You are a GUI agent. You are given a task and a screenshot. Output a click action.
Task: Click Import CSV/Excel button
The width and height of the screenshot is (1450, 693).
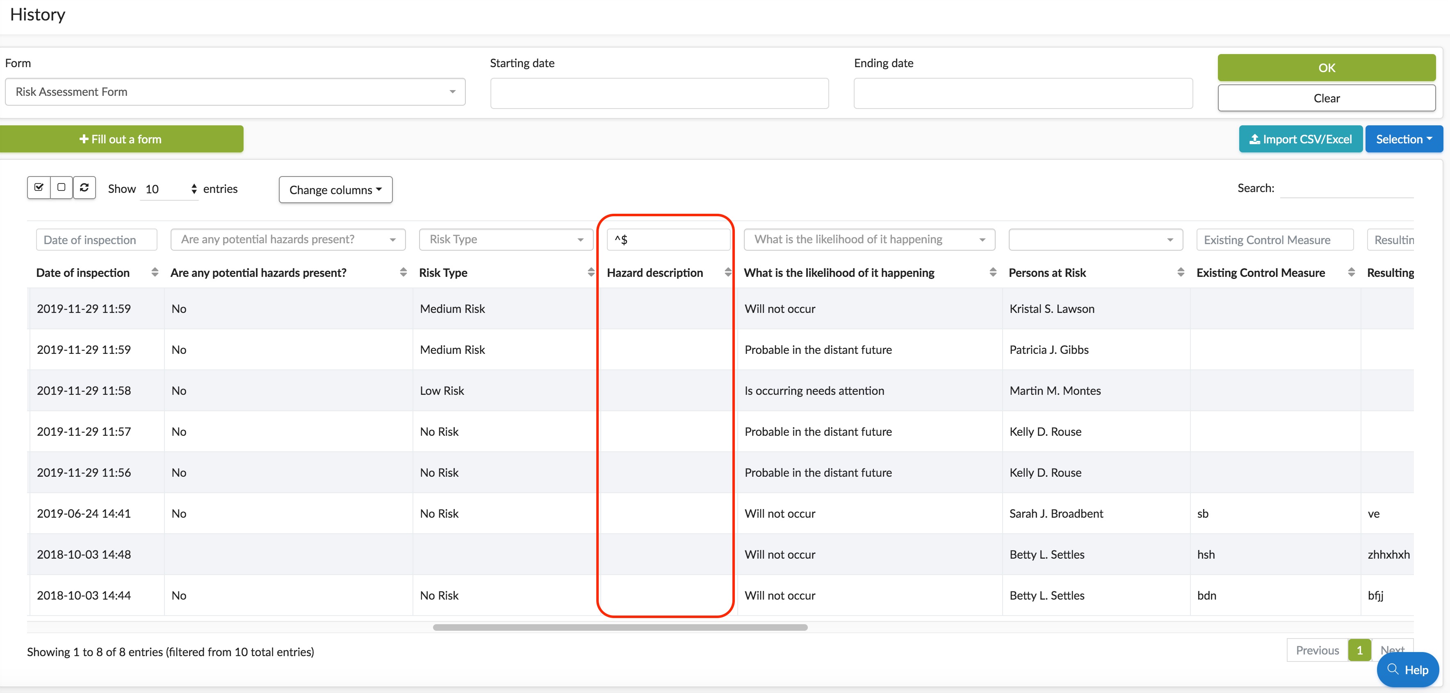click(x=1300, y=139)
